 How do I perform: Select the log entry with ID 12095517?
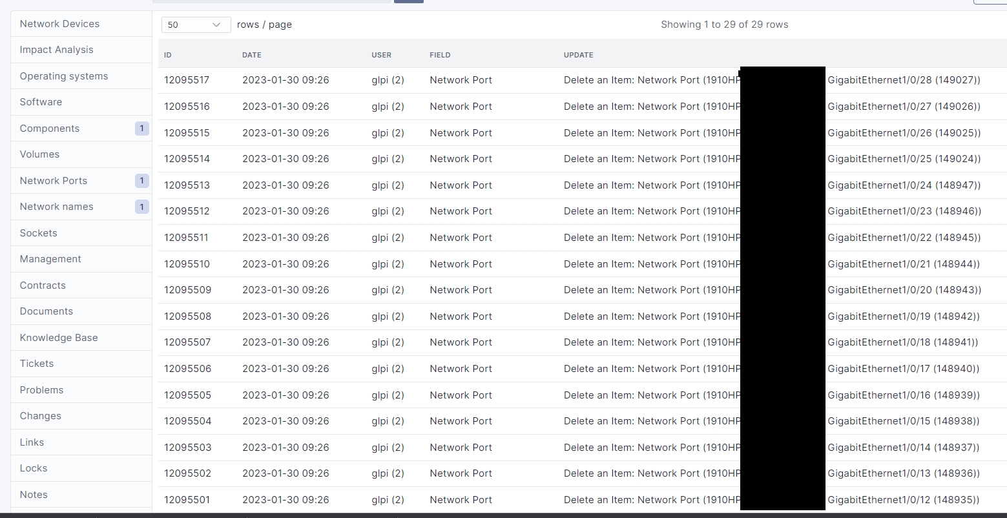pyautogui.click(x=187, y=79)
